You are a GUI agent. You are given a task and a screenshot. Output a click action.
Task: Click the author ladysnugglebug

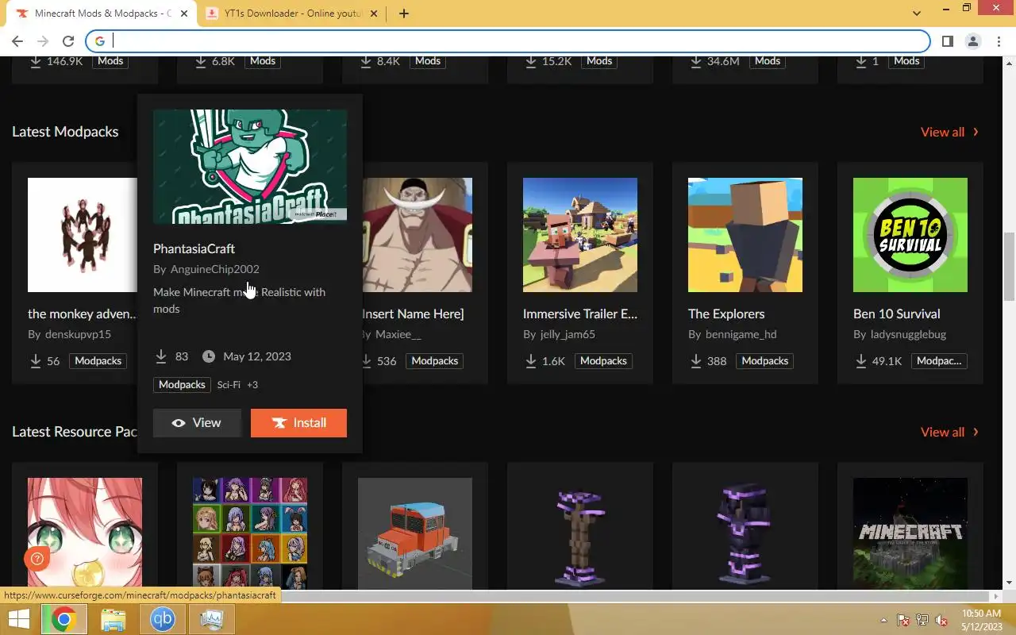909,334
